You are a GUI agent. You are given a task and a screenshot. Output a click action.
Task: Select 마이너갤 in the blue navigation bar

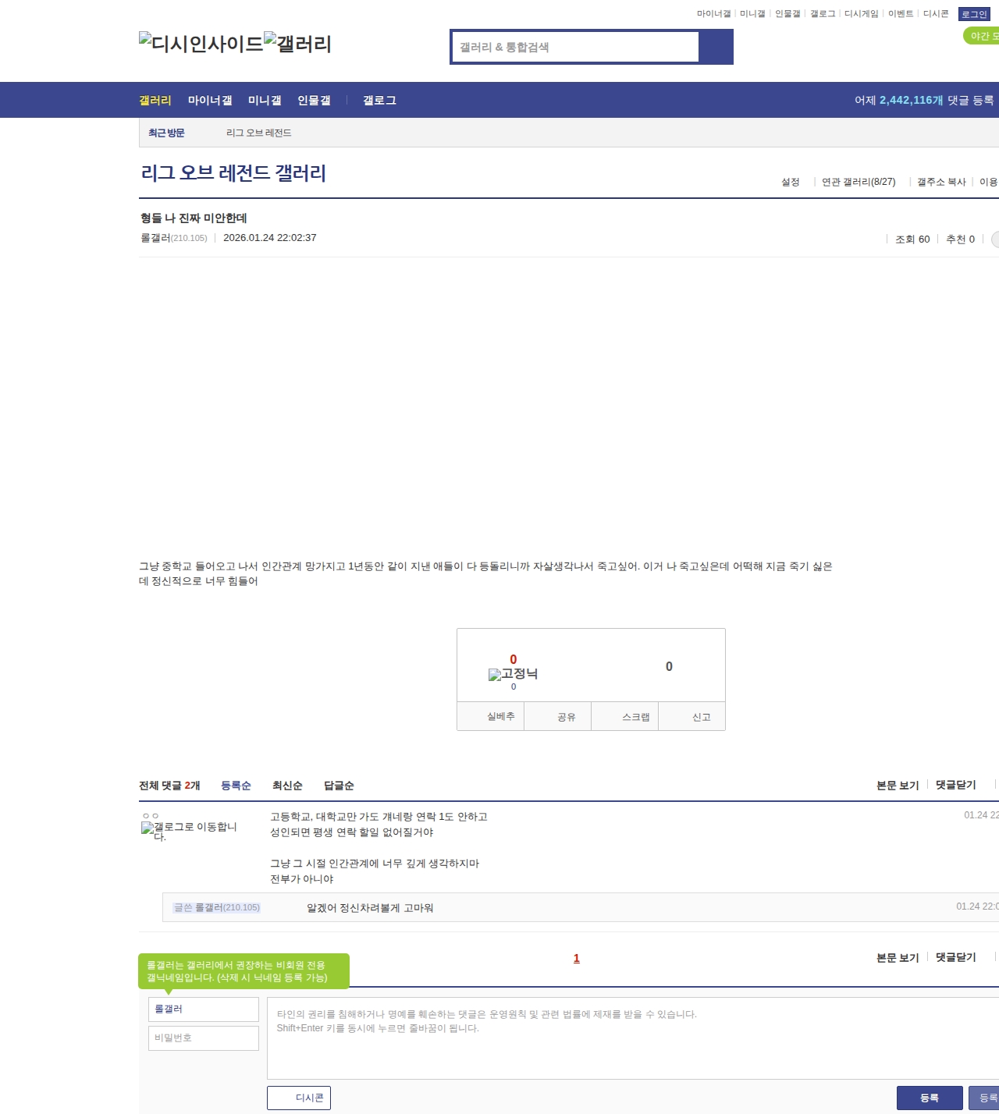[x=210, y=100]
